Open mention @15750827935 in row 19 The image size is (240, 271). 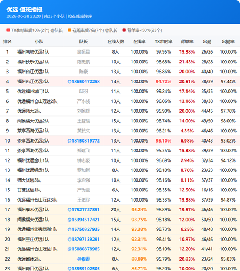83,229
